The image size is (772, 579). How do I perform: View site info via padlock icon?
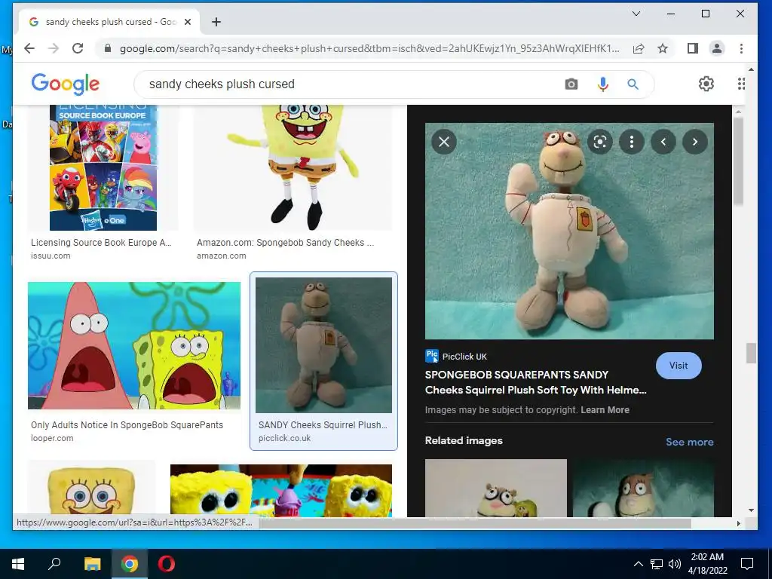point(108,48)
